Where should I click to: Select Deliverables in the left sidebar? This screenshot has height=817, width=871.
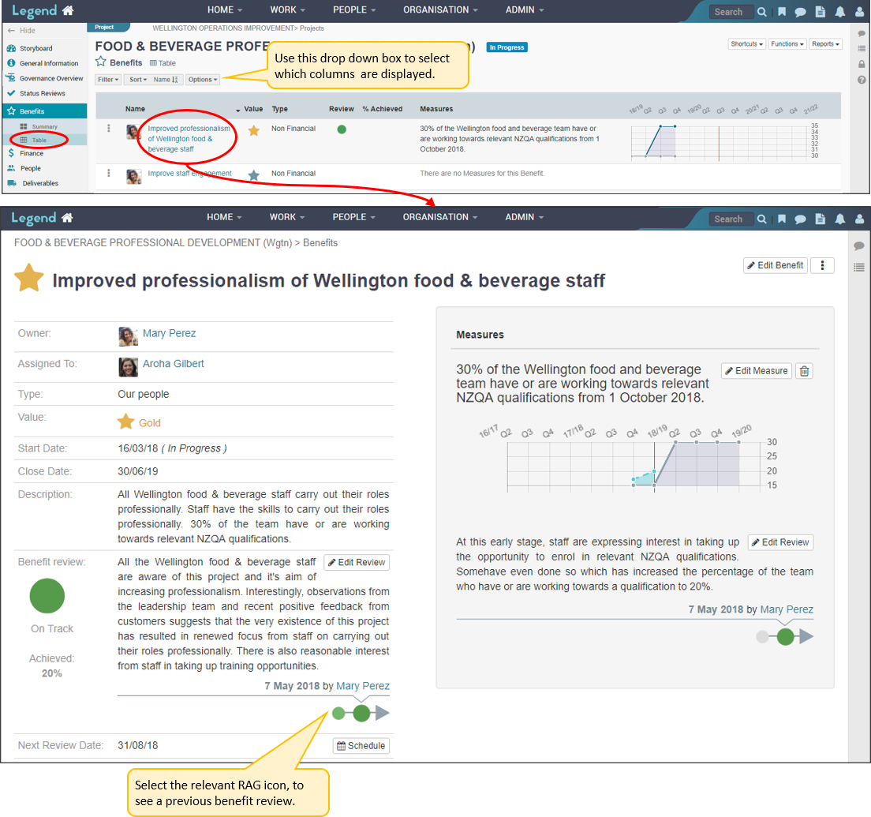(x=40, y=183)
